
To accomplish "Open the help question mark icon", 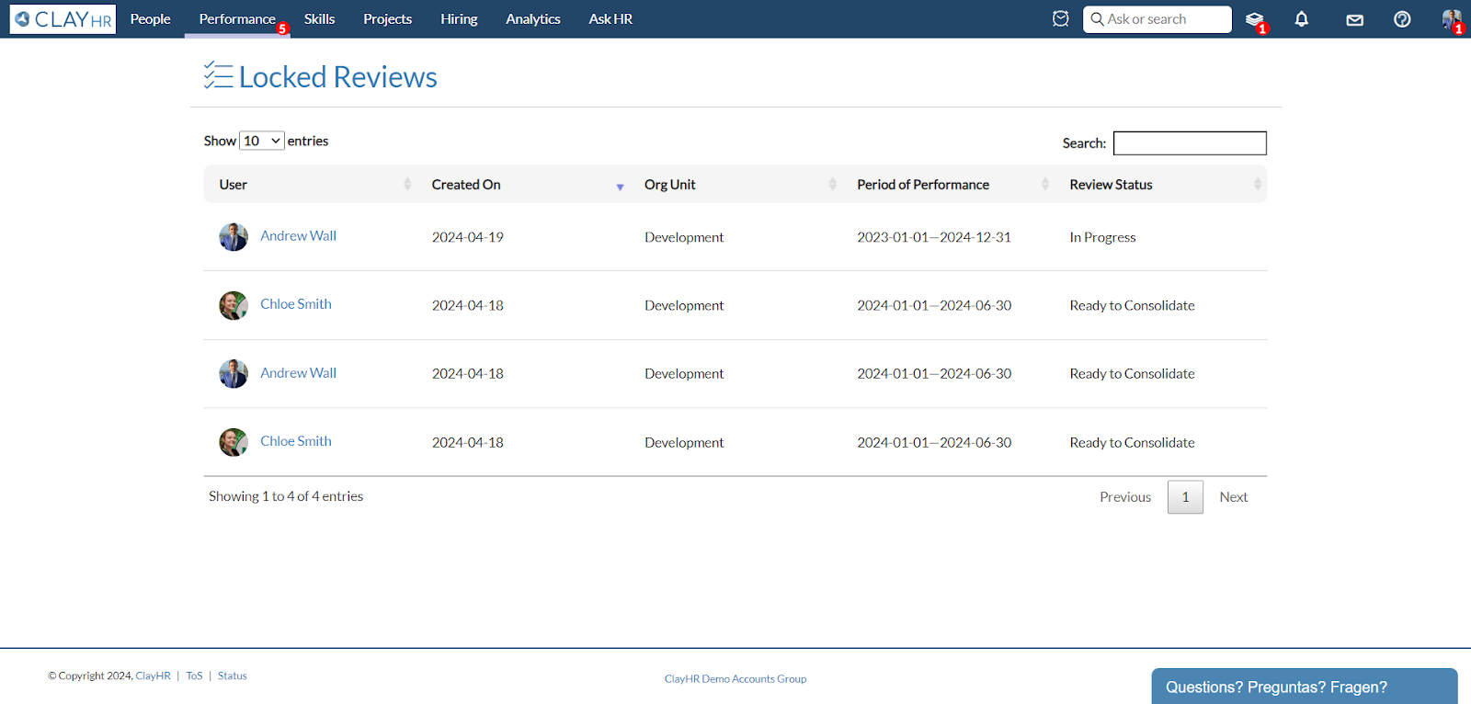I will (1401, 19).
